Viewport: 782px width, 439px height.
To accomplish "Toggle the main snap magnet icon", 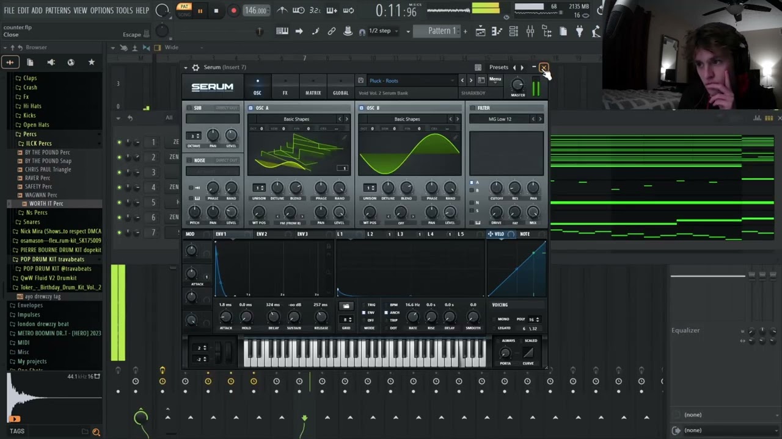I will click(x=362, y=32).
